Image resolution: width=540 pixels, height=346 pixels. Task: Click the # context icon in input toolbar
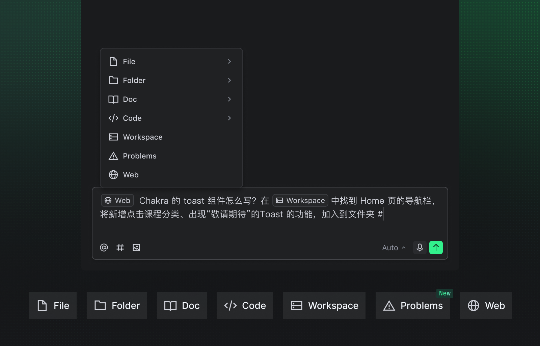point(120,248)
